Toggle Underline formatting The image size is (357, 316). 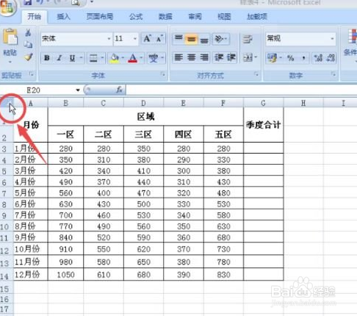click(x=72, y=58)
